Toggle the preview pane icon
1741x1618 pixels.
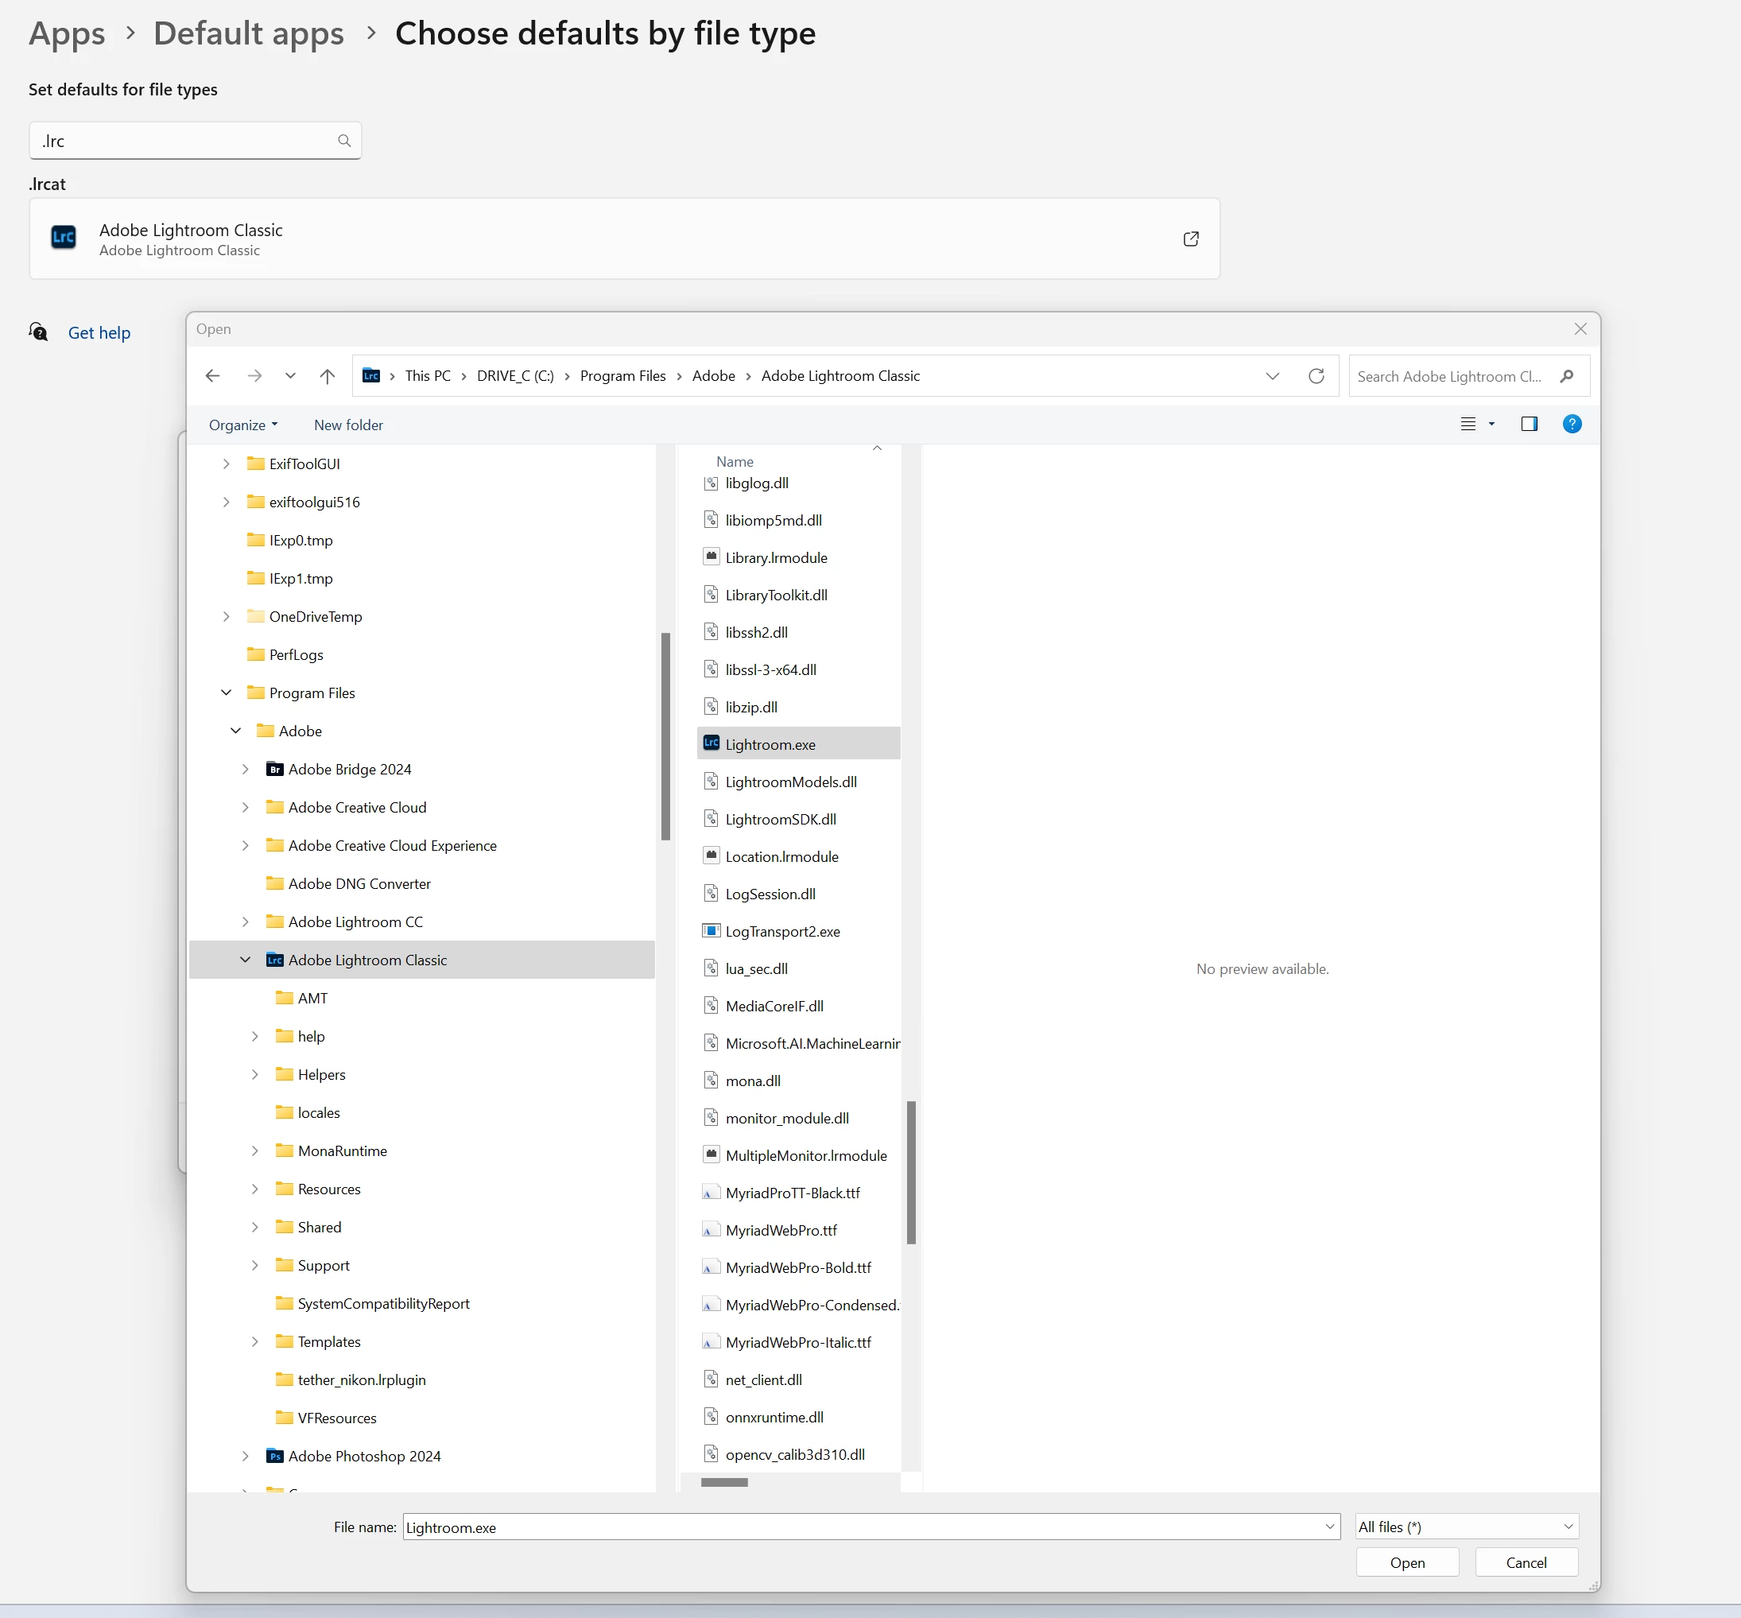1530,425
